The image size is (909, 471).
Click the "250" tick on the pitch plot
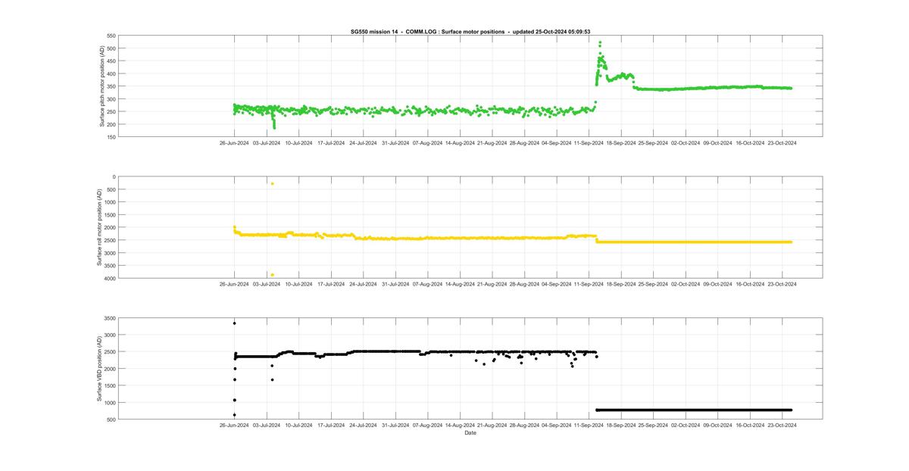[x=111, y=112]
